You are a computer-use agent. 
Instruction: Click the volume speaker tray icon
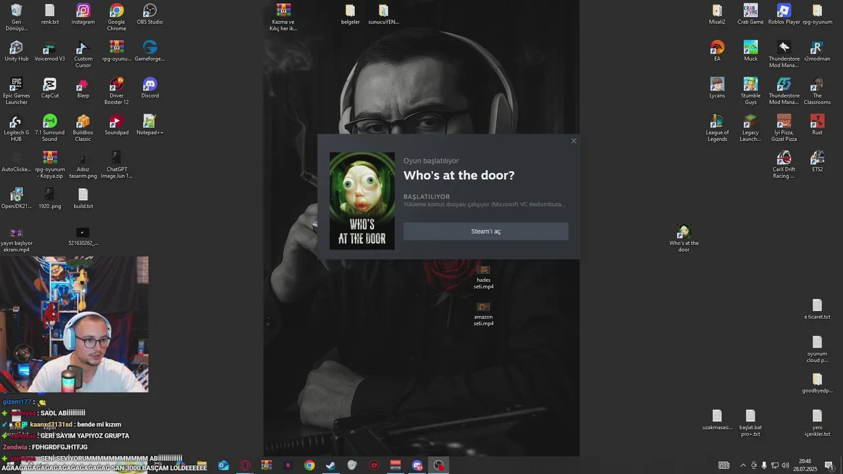[x=785, y=465]
